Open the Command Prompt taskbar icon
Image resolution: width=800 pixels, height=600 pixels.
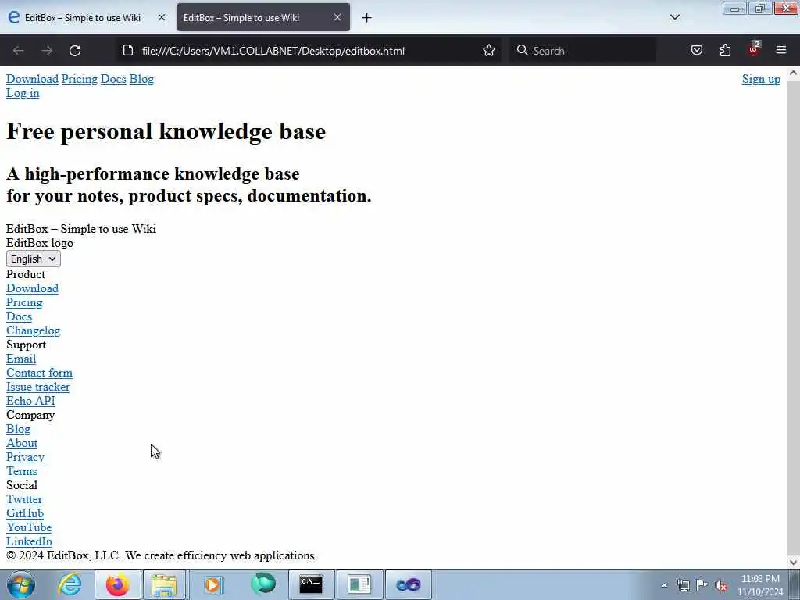pyautogui.click(x=311, y=584)
